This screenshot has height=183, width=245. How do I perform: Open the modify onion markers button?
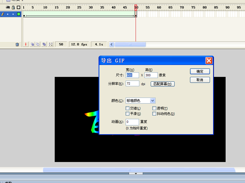coord(51,44)
